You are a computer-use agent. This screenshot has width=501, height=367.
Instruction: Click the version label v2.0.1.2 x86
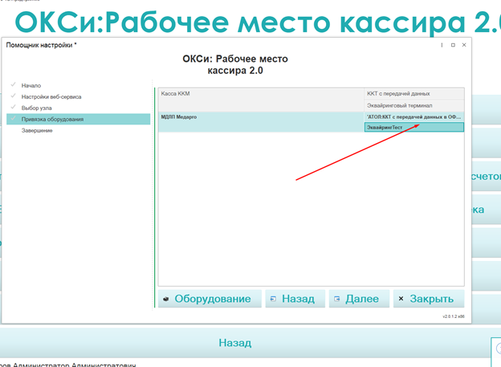(x=454, y=316)
